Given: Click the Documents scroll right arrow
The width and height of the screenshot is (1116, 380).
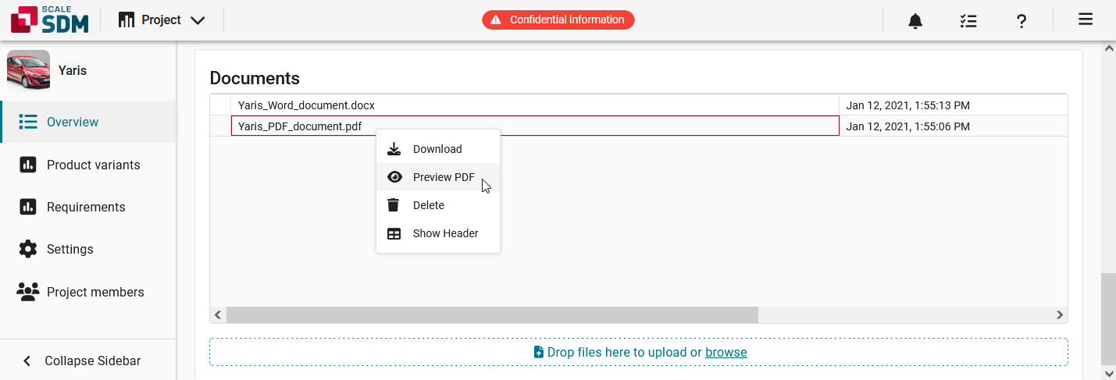Looking at the screenshot, I should click(1060, 314).
